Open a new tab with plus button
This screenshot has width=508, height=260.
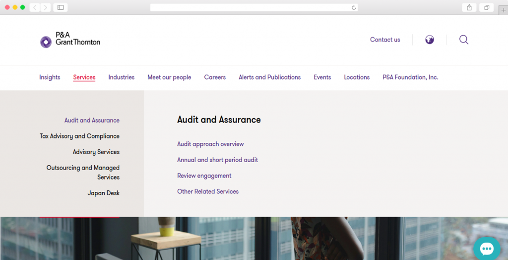503,10
